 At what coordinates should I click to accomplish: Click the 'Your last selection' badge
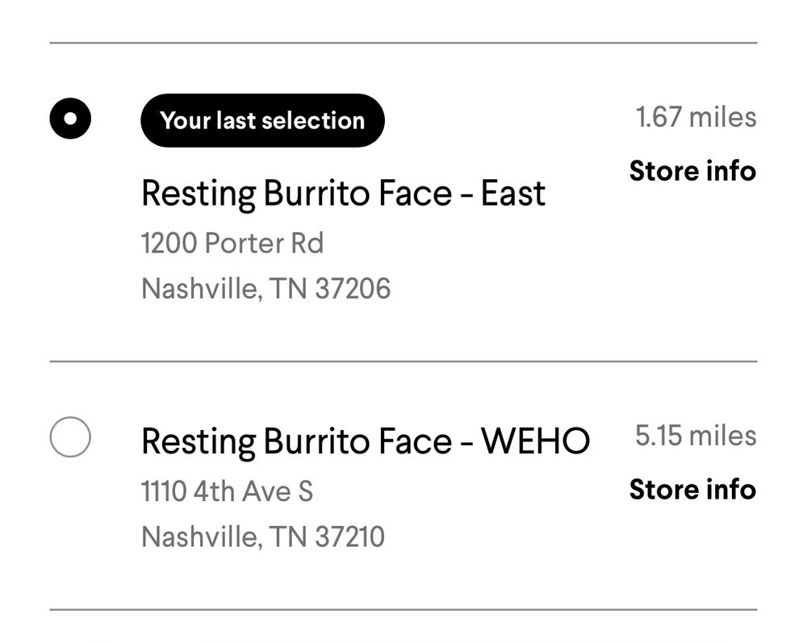263,120
